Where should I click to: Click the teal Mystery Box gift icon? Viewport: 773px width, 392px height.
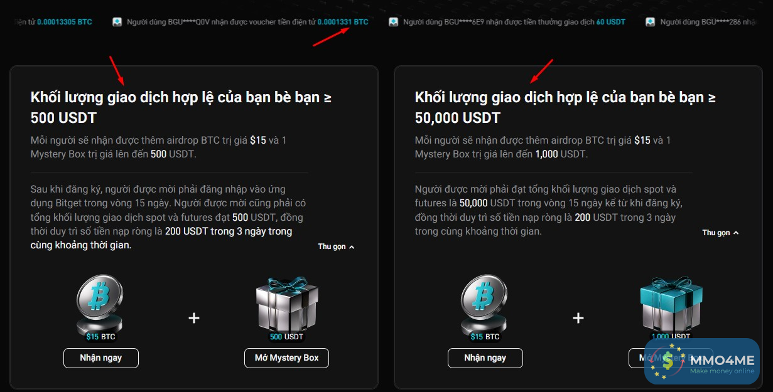[671, 304]
